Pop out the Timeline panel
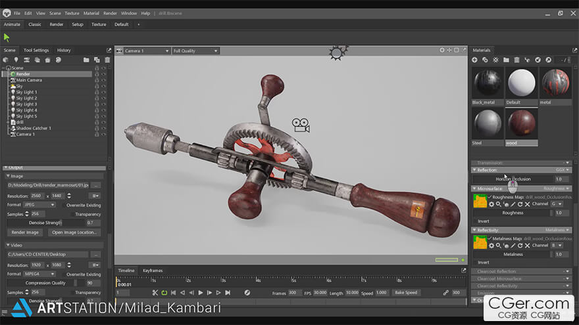The height and width of the screenshot is (325, 579). click(463, 271)
